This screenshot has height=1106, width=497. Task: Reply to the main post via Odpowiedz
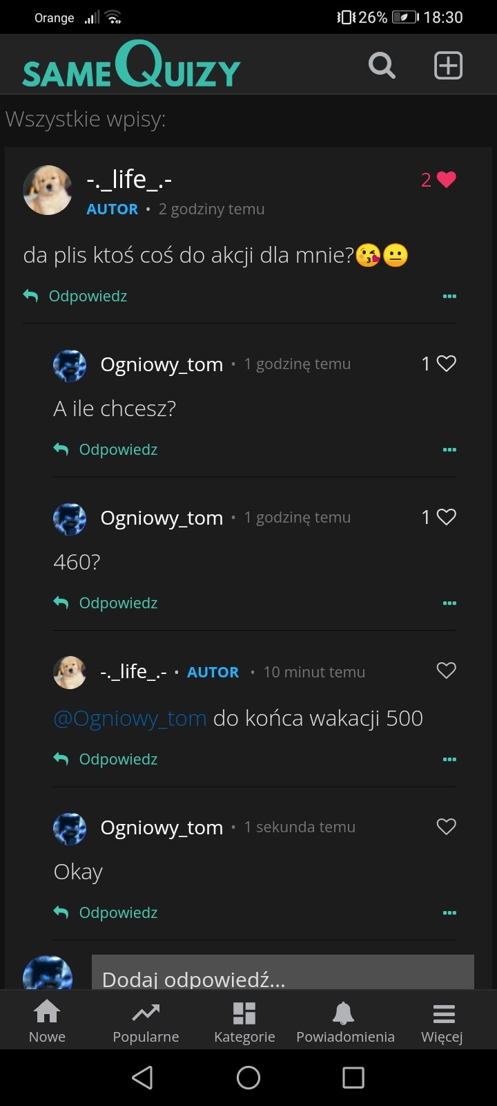point(76,297)
